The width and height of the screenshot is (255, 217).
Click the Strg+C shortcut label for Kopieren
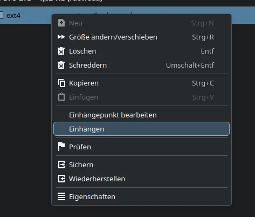point(203,83)
